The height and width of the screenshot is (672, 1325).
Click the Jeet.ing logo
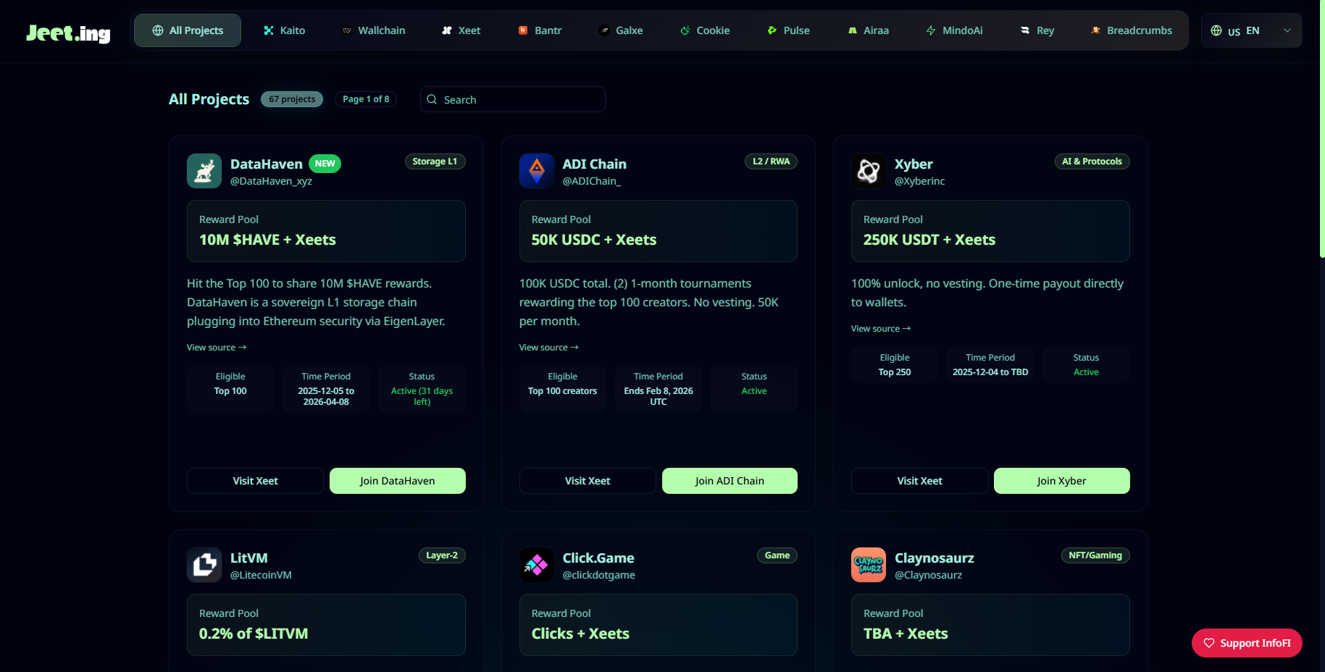tap(68, 33)
